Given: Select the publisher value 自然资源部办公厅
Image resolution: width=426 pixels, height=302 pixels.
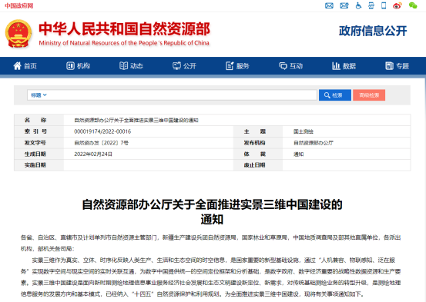Looking at the screenshot, I should [x=314, y=143].
